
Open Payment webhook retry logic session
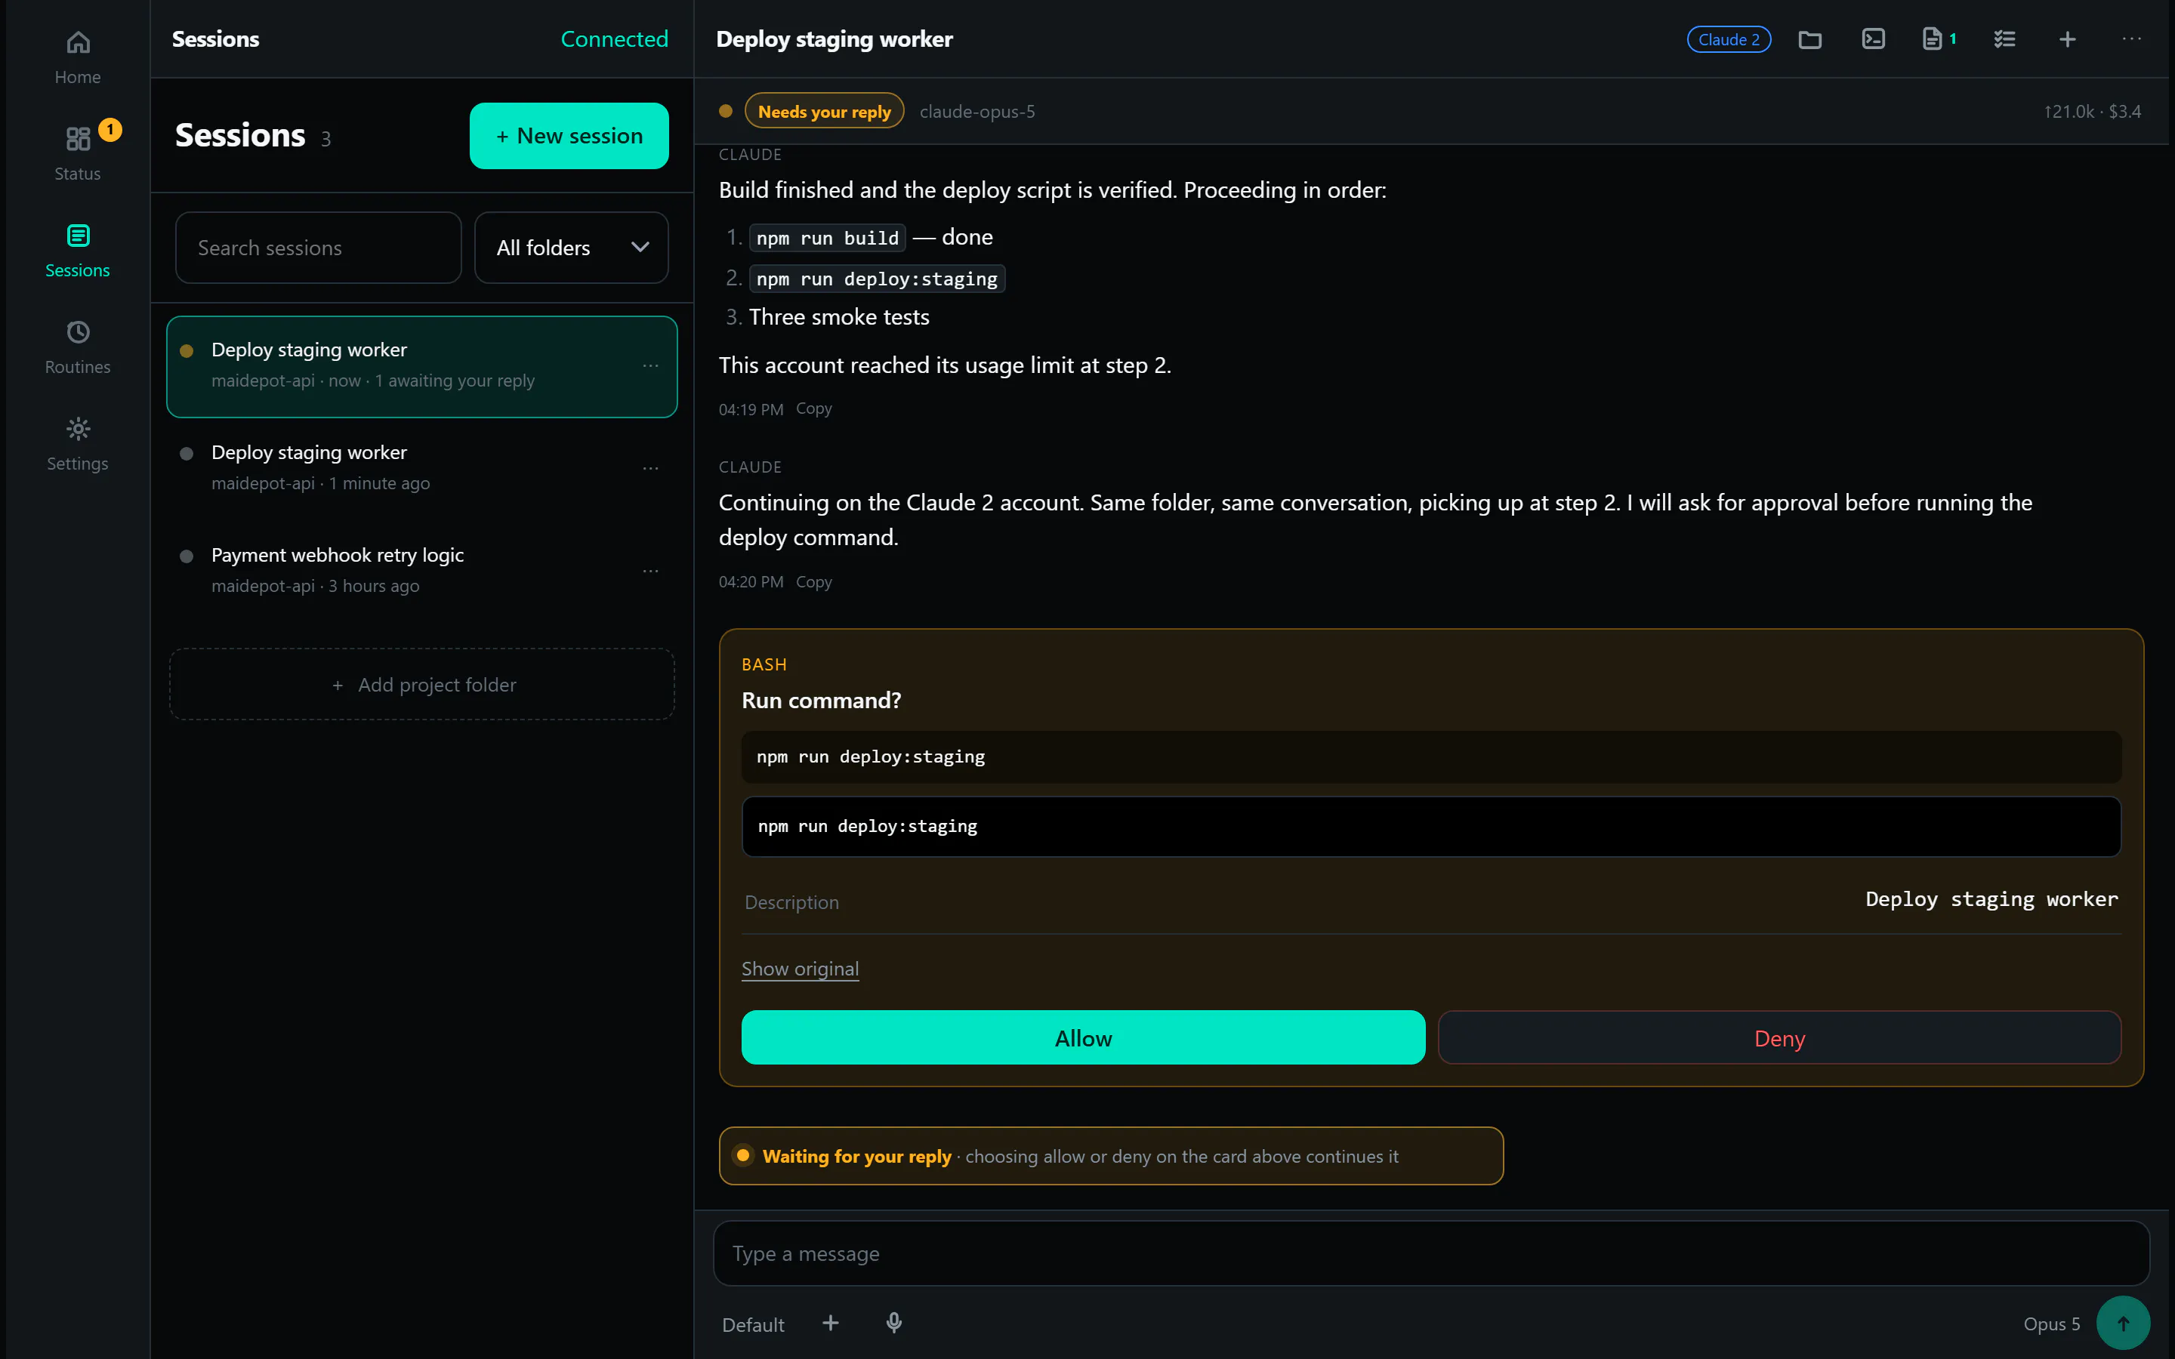coord(421,571)
